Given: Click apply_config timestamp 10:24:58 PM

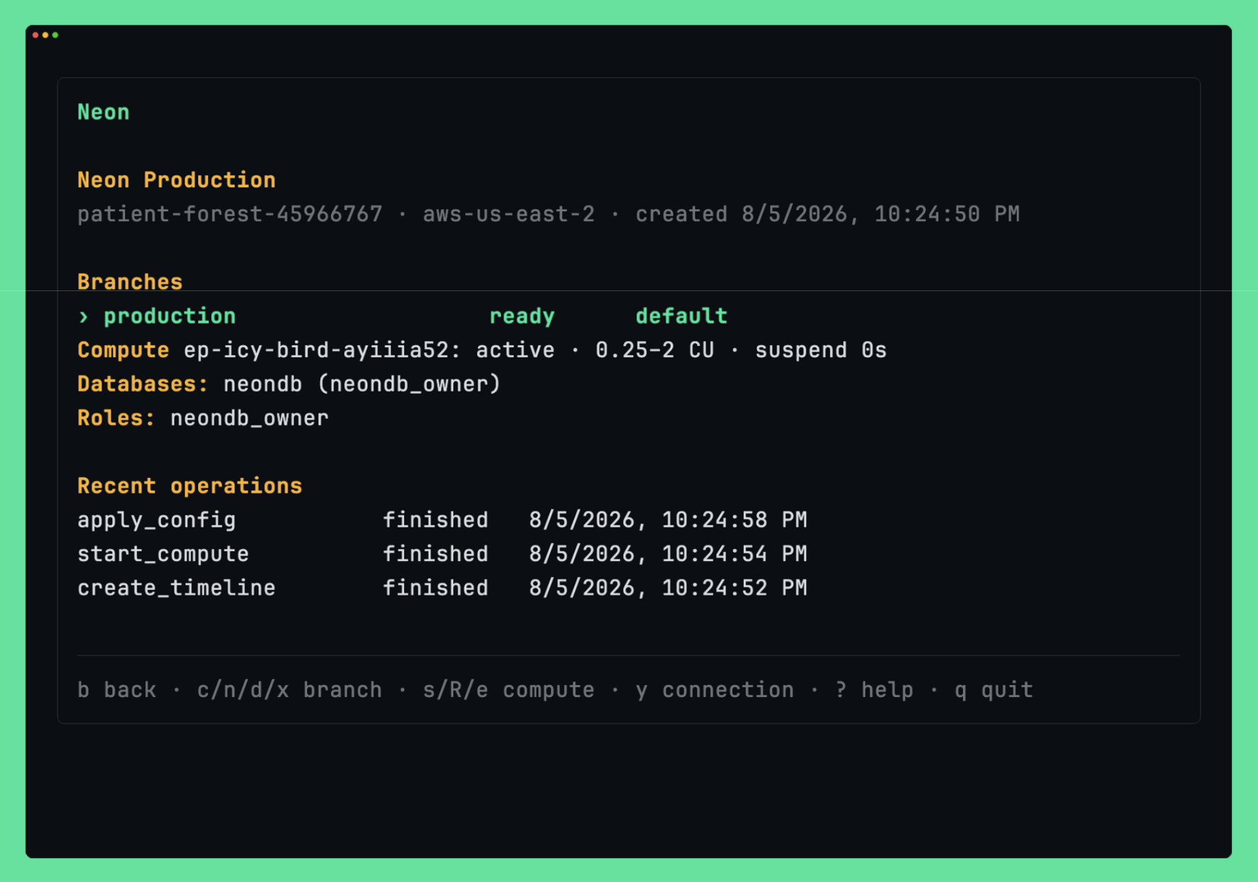Looking at the screenshot, I should (x=668, y=520).
